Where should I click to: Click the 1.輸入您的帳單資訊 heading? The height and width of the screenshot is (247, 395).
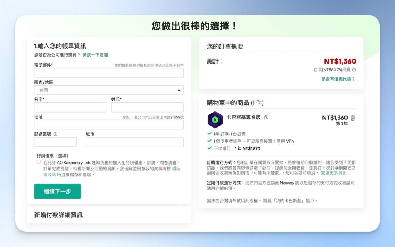coord(60,46)
